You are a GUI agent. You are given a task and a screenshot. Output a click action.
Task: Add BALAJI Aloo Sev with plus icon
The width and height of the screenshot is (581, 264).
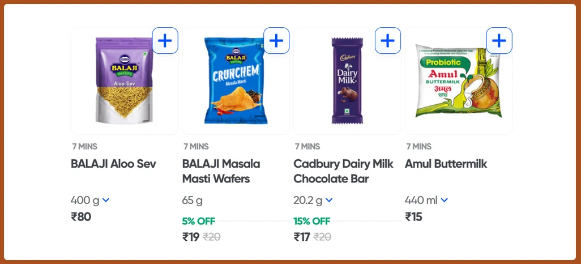(x=165, y=41)
